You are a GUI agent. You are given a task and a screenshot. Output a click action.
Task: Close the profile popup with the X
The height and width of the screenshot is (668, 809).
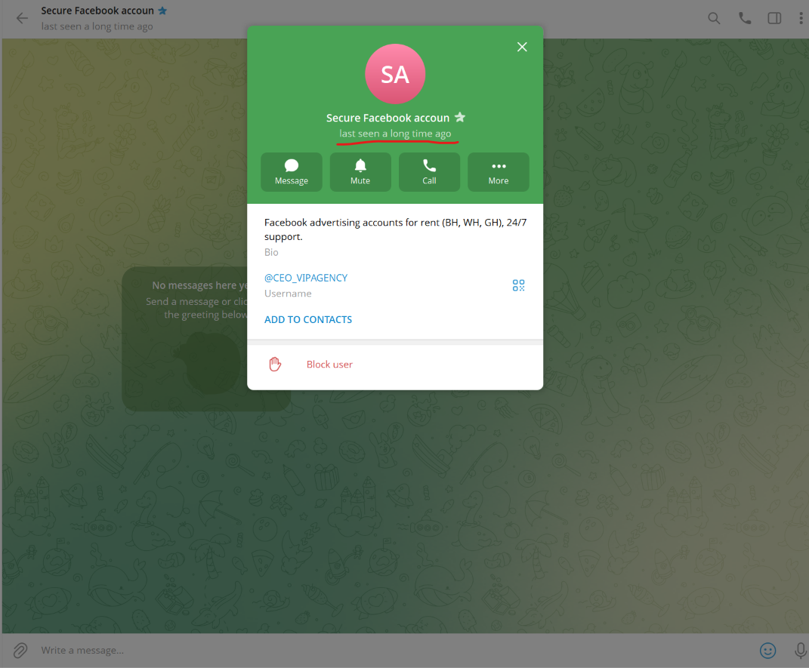tap(522, 47)
